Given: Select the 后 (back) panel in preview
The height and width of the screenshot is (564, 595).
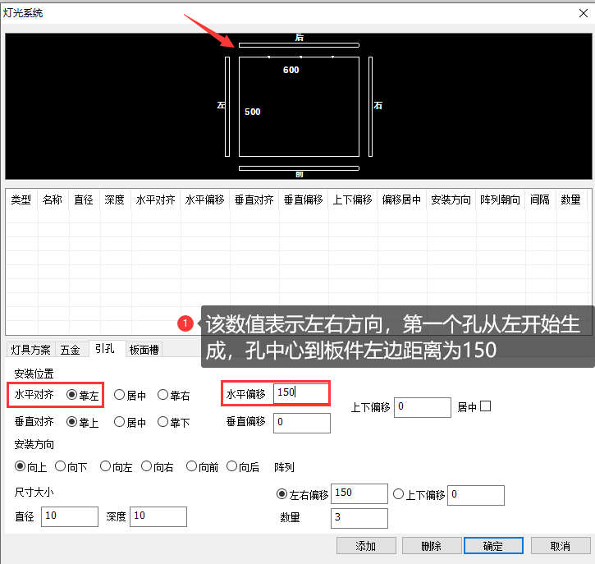Looking at the screenshot, I should [x=299, y=45].
